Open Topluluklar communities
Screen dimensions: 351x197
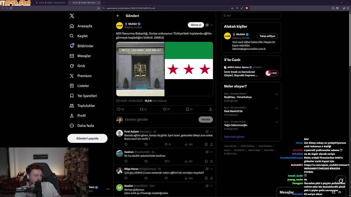82,106
